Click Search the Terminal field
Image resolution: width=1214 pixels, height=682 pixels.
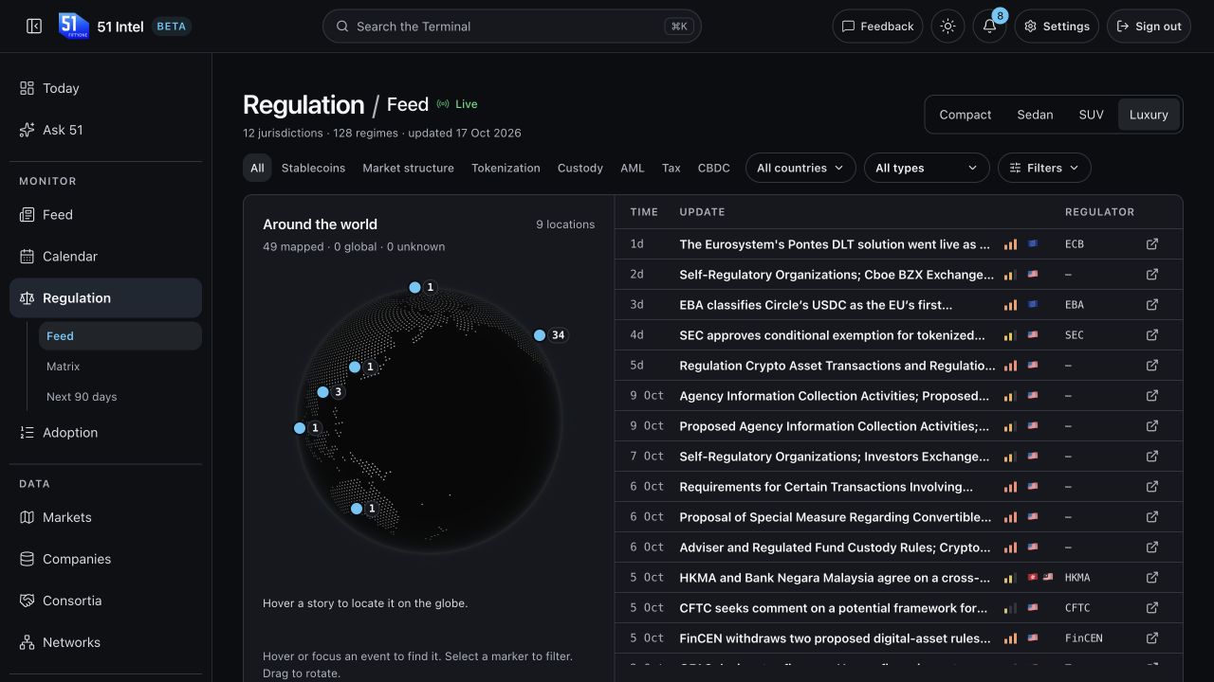(512, 27)
